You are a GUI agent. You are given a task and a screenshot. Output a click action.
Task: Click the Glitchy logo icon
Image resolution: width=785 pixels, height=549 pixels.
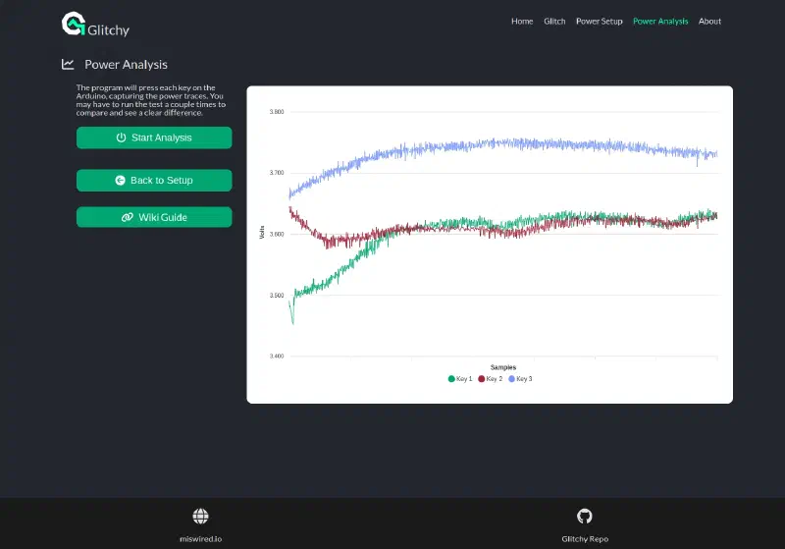tap(73, 24)
